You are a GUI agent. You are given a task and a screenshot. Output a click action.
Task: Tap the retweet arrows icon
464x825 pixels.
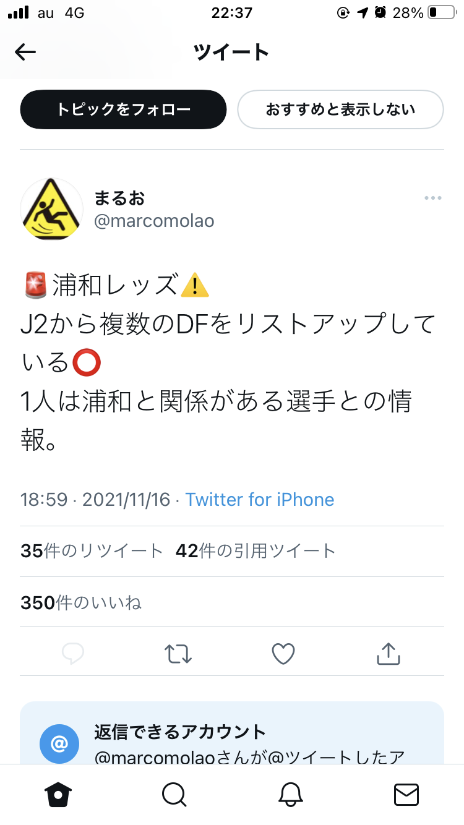[x=178, y=653]
